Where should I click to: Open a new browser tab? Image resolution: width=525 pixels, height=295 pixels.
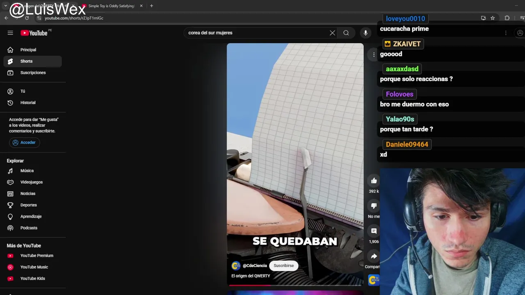point(151,6)
